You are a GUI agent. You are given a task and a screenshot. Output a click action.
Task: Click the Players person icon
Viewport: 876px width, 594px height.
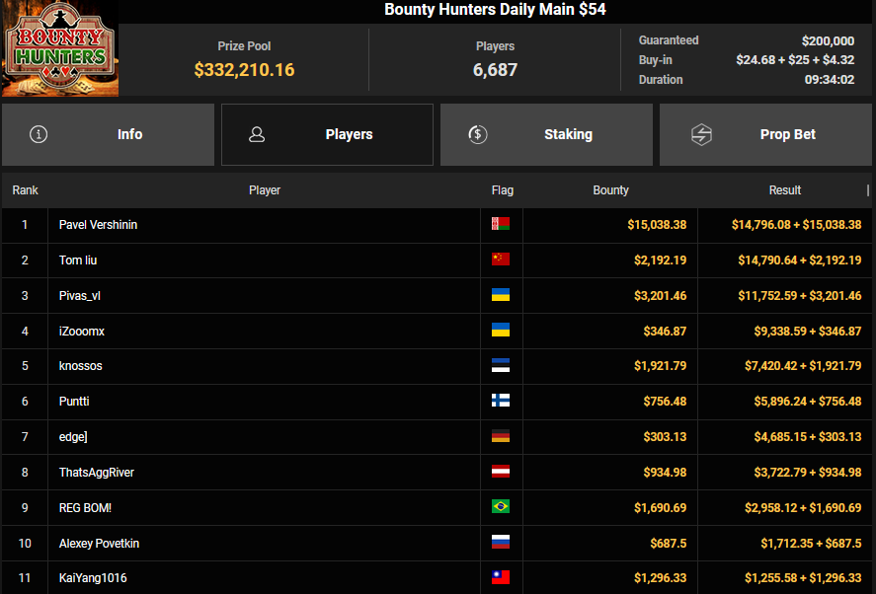coord(257,135)
